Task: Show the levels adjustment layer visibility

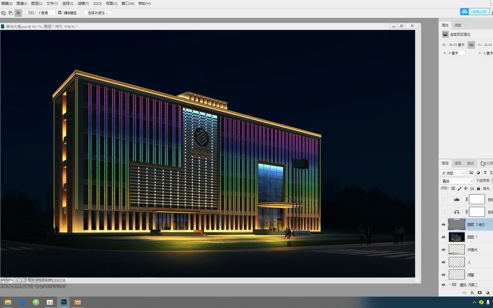Action: [x=443, y=199]
